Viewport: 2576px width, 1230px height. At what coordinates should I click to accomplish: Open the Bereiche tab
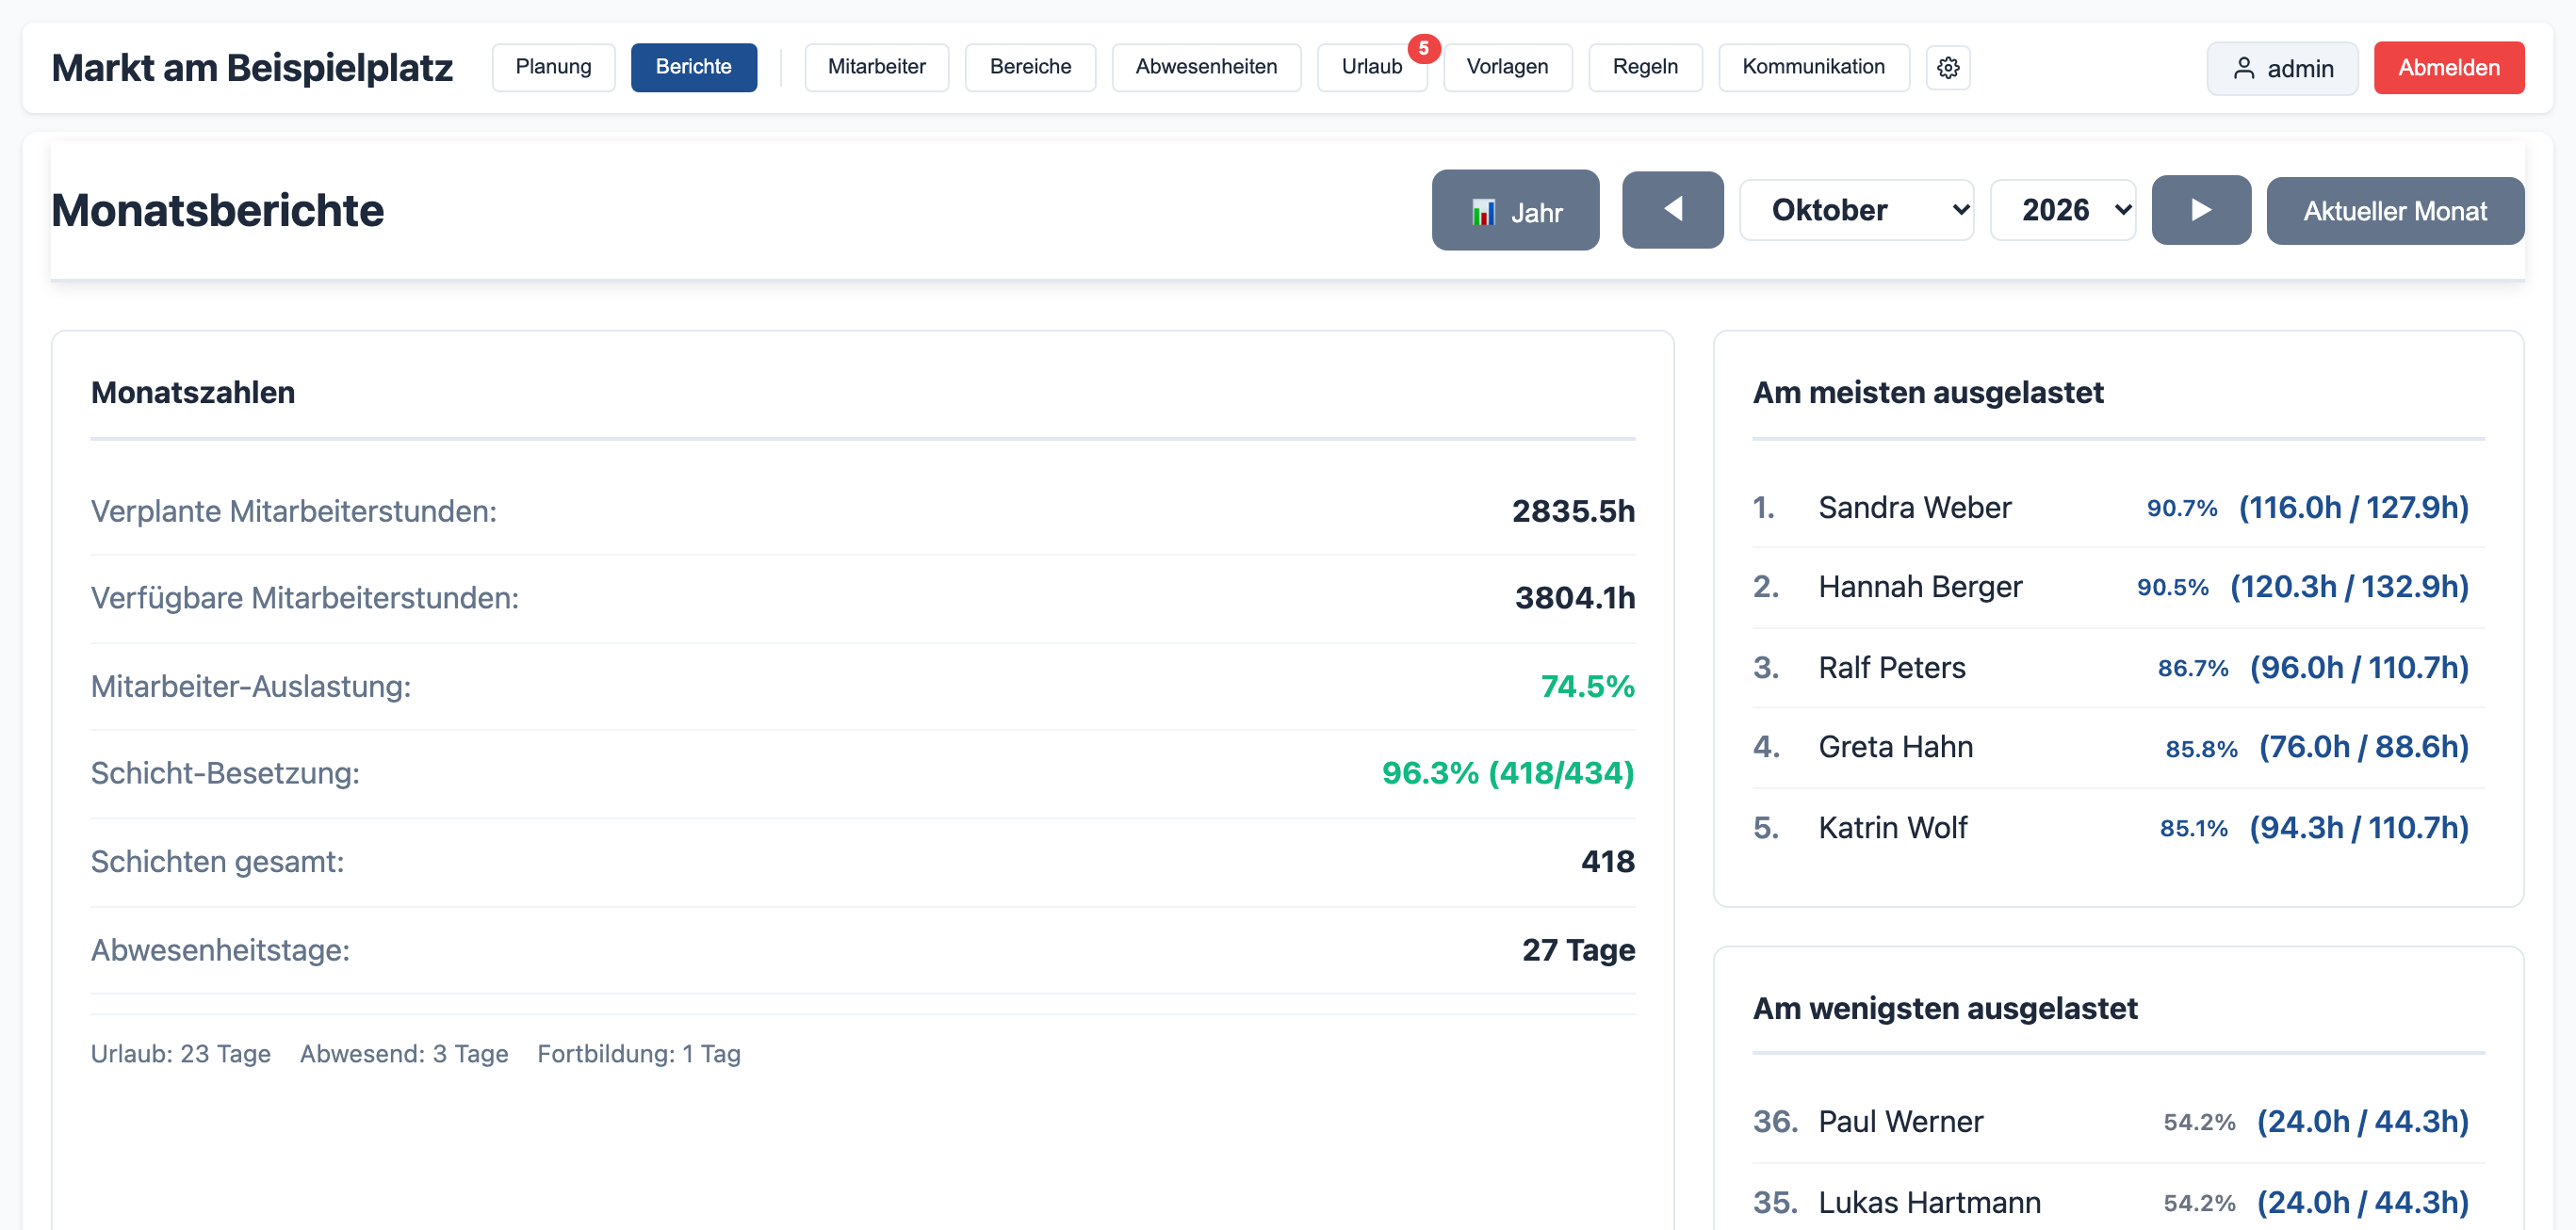(1030, 67)
